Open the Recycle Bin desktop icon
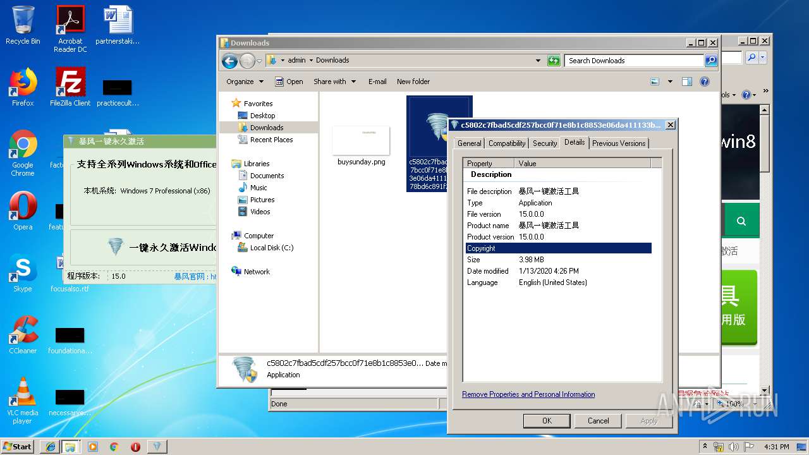 23,25
